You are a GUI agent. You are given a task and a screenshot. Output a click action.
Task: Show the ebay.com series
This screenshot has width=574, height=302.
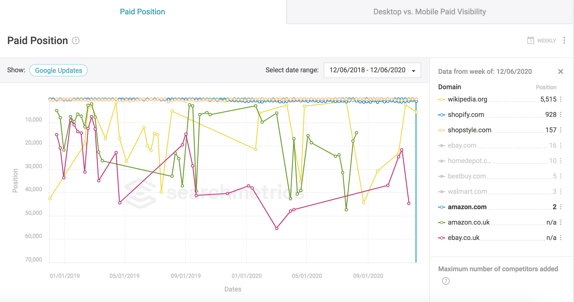462,145
